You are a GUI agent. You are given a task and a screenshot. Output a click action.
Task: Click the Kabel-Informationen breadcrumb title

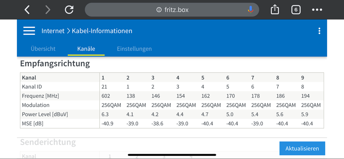tap(102, 31)
